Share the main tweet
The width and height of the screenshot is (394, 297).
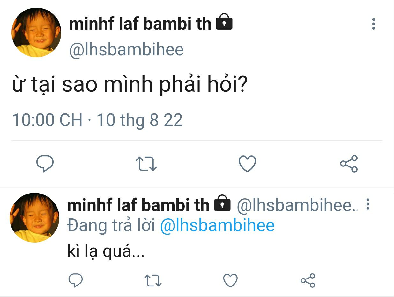(349, 164)
